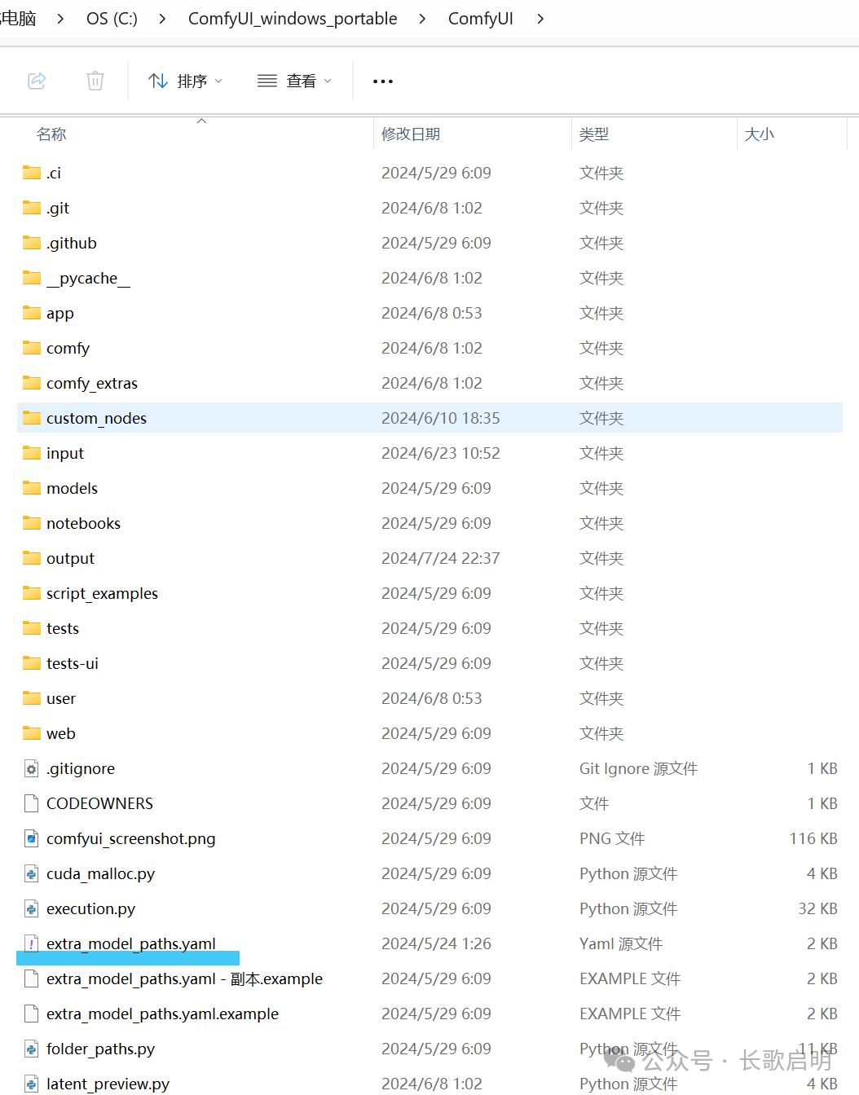This screenshot has width=859, height=1095.
Task: Expand chevron before OS (C:) breadcrumb
Action: tap(60, 18)
